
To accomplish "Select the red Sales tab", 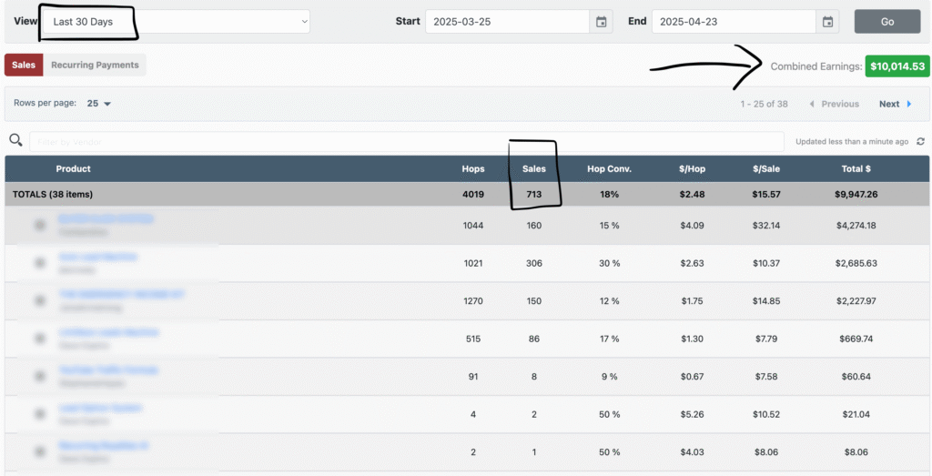I will click(x=24, y=65).
